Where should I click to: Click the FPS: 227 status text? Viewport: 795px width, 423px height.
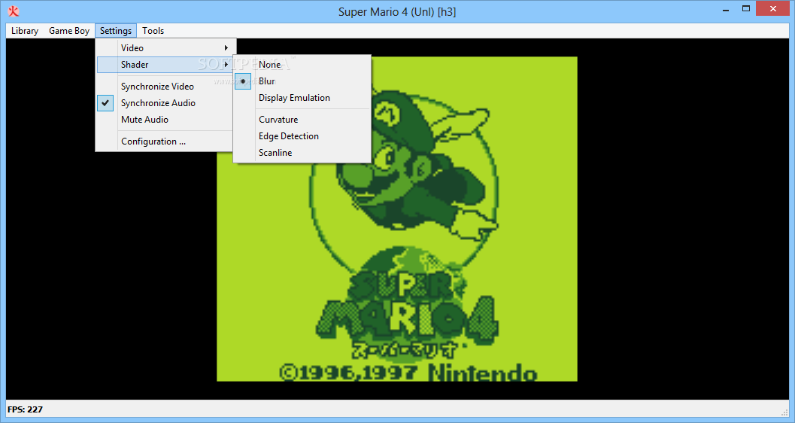pos(26,409)
